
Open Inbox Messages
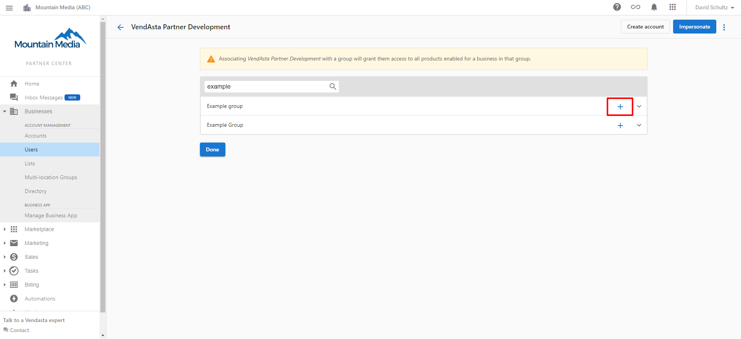click(44, 97)
